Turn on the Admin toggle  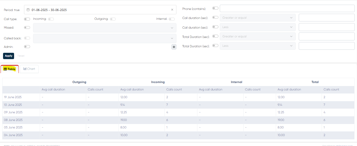(x=27, y=47)
